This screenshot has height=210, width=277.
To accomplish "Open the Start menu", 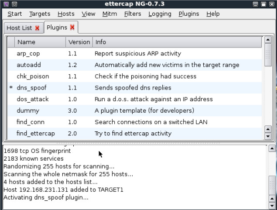I will (x=15, y=14).
